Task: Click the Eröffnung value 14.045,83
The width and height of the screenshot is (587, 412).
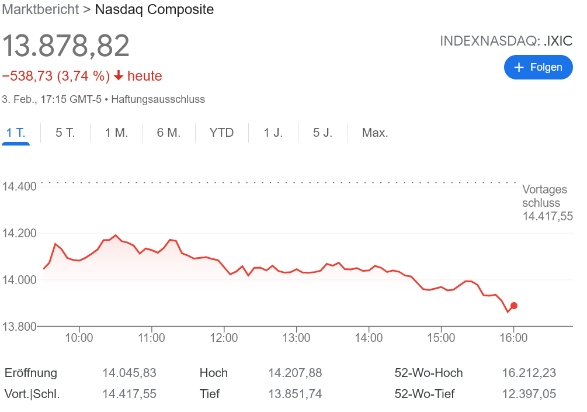Action: coord(129,373)
